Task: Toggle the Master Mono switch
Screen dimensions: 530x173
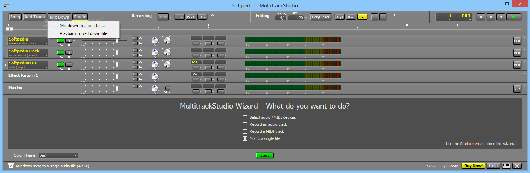Action: pyautogui.click(x=168, y=88)
